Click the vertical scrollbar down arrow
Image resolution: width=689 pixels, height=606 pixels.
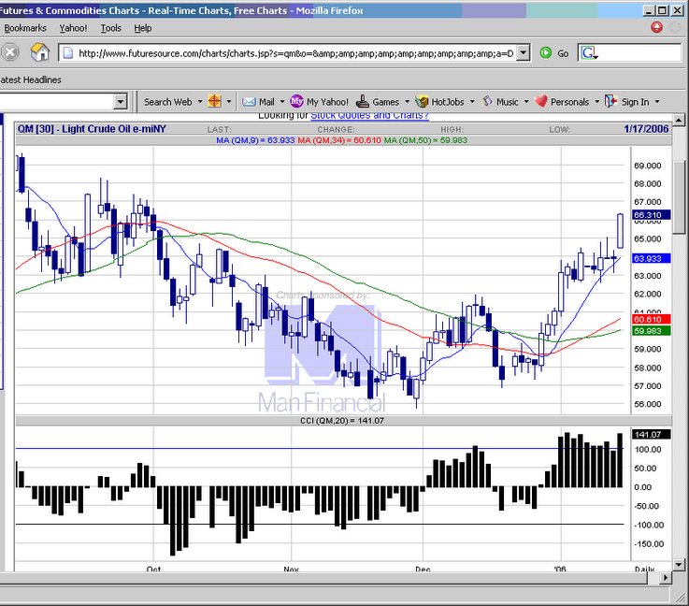click(x=678, y=564)
